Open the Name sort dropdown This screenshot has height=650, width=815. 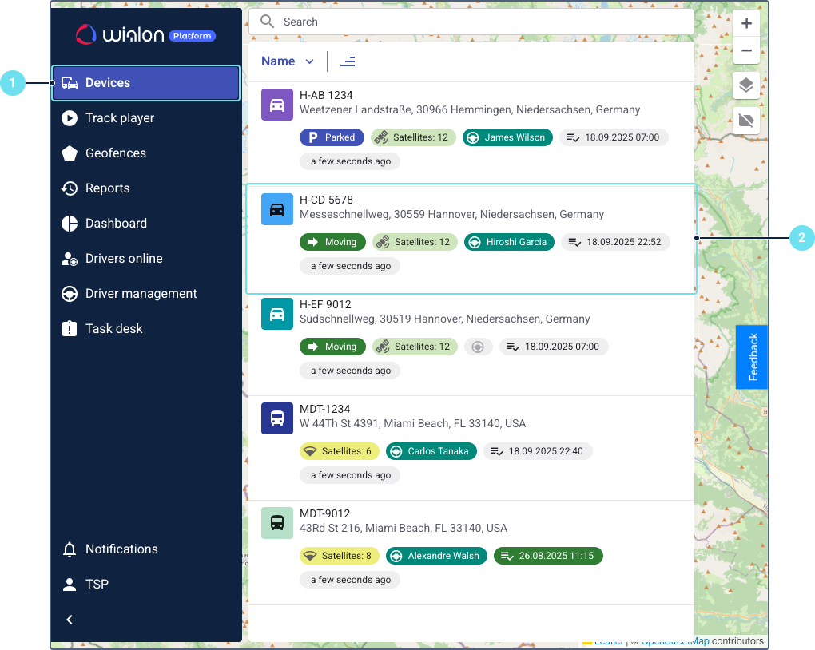click(288, 61)
